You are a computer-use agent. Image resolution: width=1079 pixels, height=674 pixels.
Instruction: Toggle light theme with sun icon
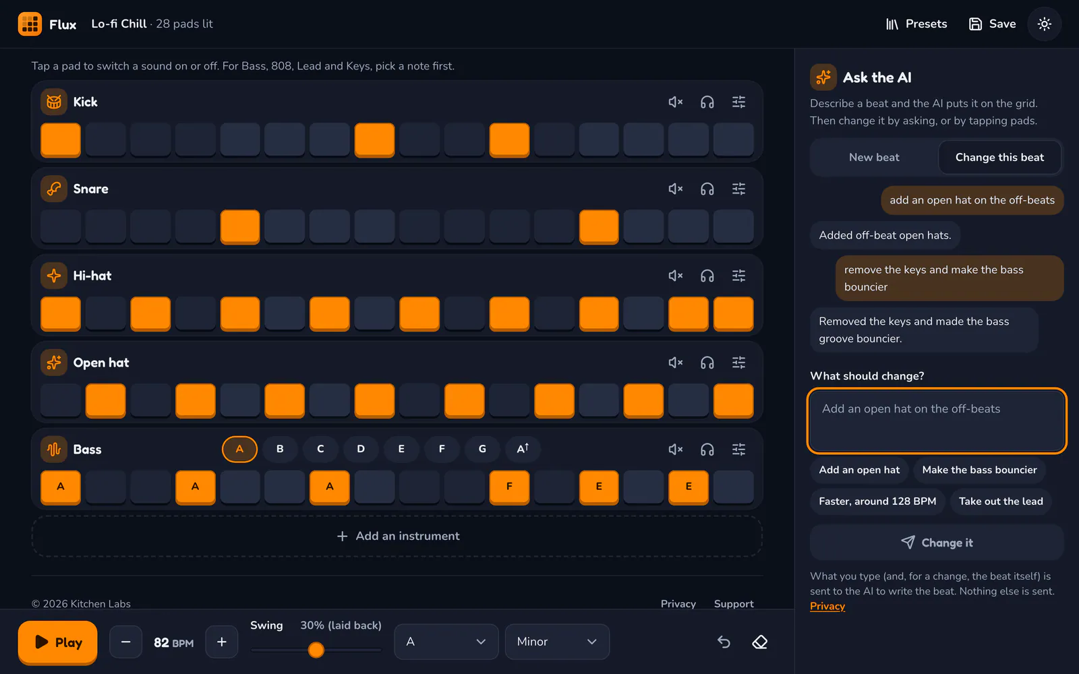(x=1045, y=24)
